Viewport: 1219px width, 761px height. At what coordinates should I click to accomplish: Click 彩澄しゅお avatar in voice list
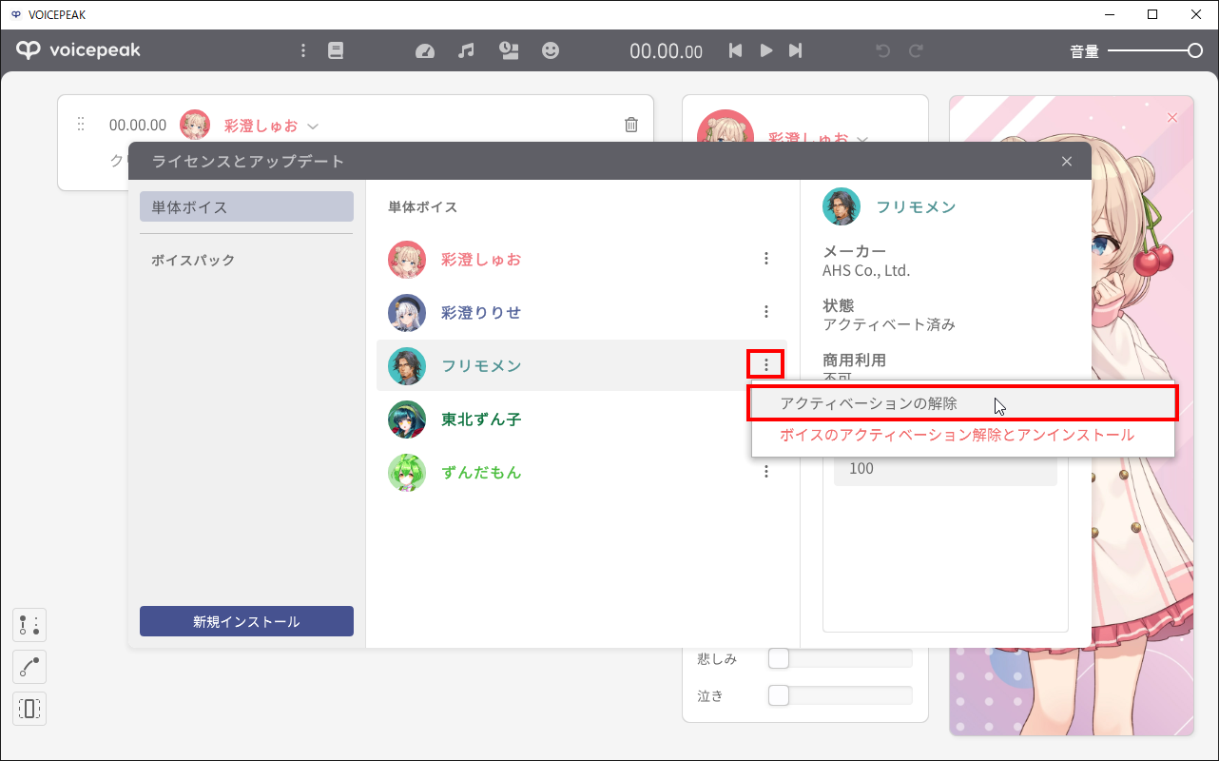407,260
